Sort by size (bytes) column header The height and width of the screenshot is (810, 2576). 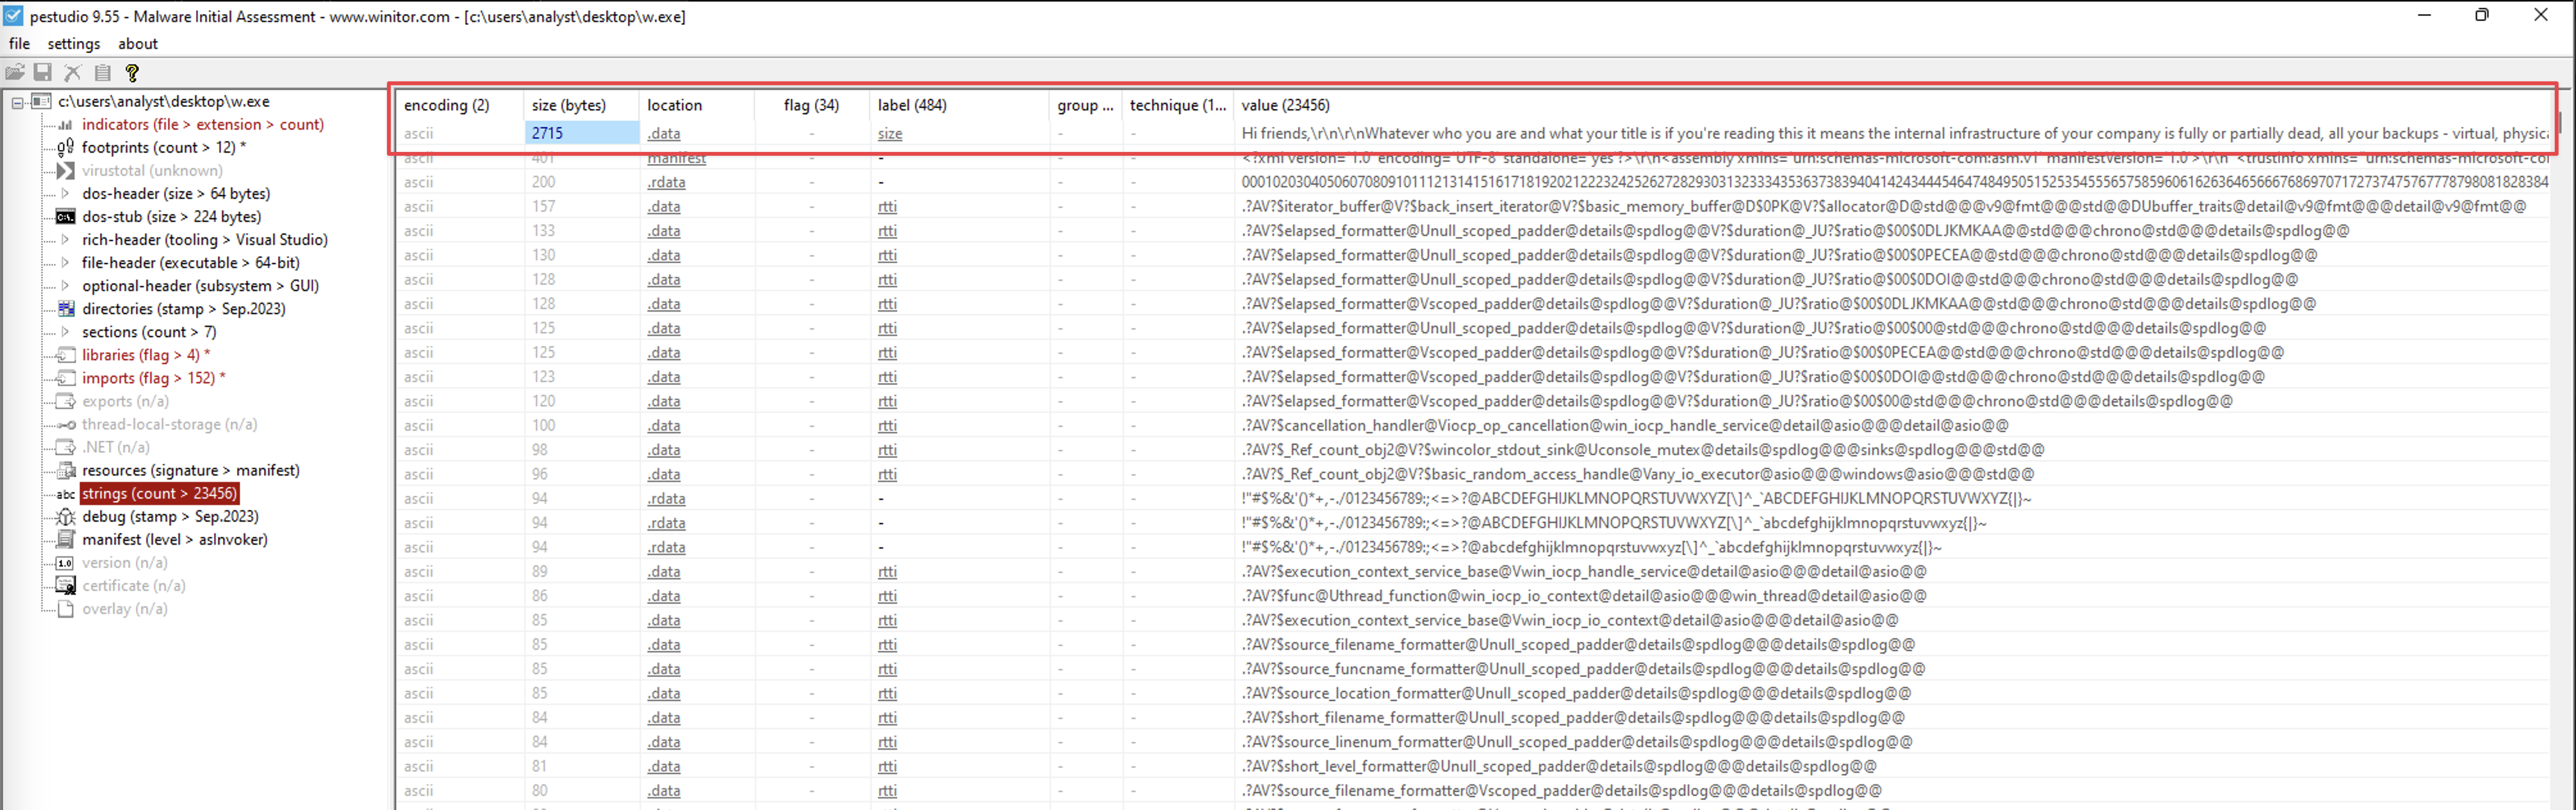569,105
